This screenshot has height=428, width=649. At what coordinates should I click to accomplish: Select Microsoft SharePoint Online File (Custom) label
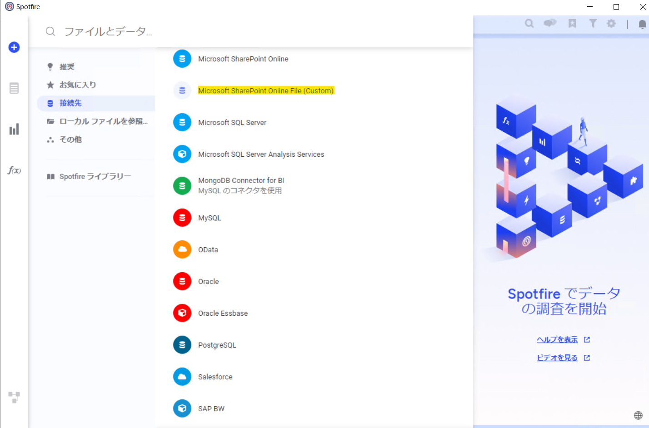(x=266, y=90)
